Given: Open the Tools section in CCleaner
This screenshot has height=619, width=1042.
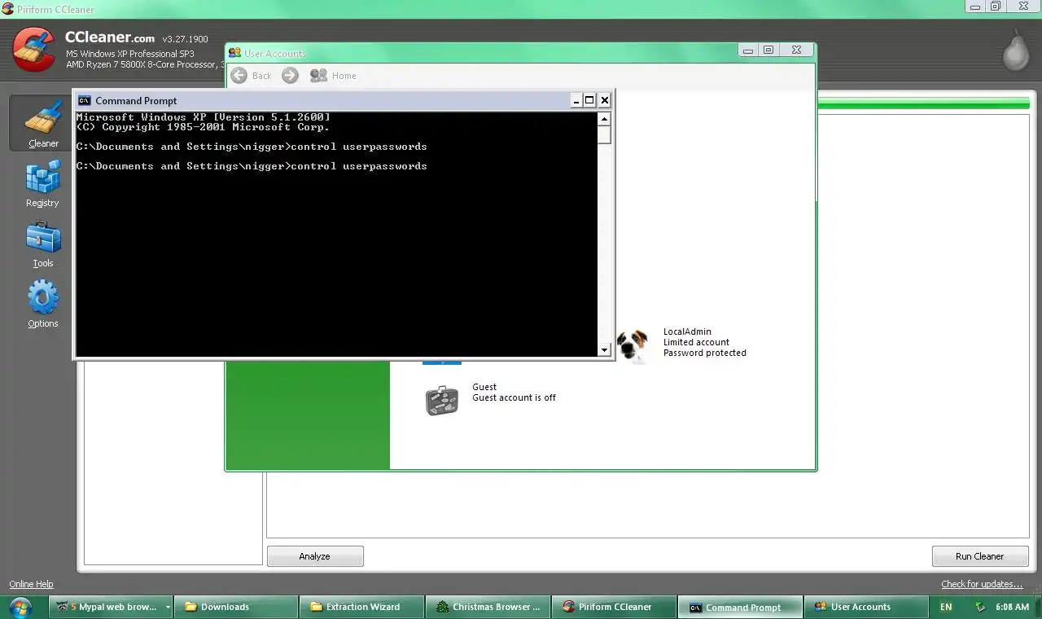Looking at the screenshot, I should (43, 244).
